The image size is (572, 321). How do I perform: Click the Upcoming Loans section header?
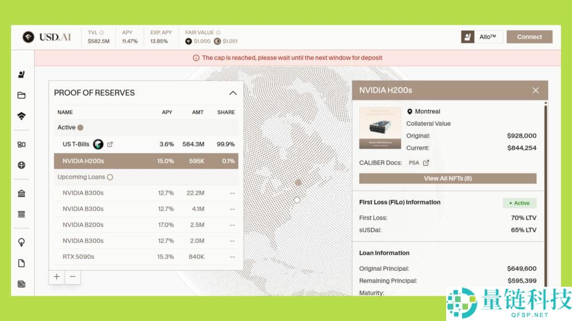click(146, 177)
